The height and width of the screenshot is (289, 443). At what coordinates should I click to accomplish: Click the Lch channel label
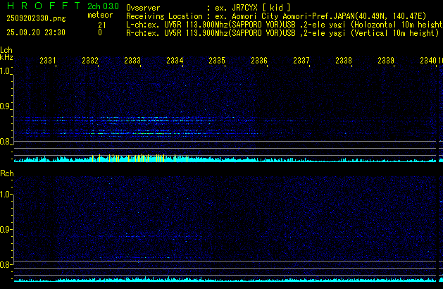tap(6, 51)
